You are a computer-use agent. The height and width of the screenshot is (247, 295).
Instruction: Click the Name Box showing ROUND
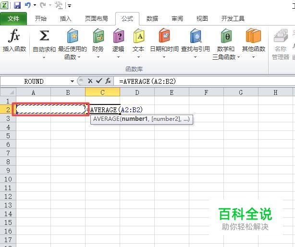pos(34,81)
